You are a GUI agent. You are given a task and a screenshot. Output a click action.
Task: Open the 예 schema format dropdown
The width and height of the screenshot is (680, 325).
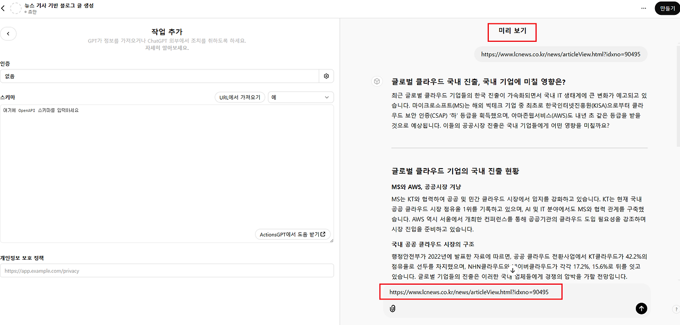pyautogui.click(x=300, y=96)
